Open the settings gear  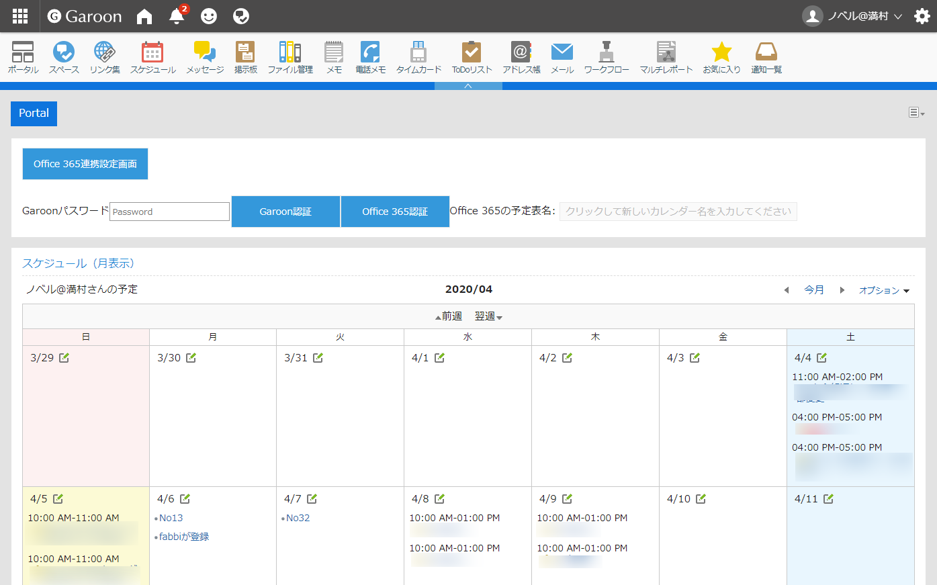[922, 16]
